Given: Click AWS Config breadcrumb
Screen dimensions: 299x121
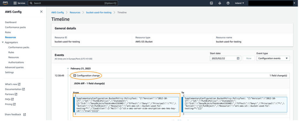Looking at the screenshot, I should [x=58, y=12].
